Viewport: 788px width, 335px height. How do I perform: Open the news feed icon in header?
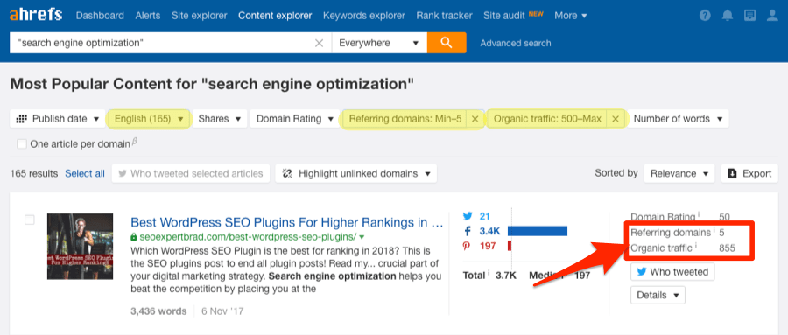(x=749, y=16)
